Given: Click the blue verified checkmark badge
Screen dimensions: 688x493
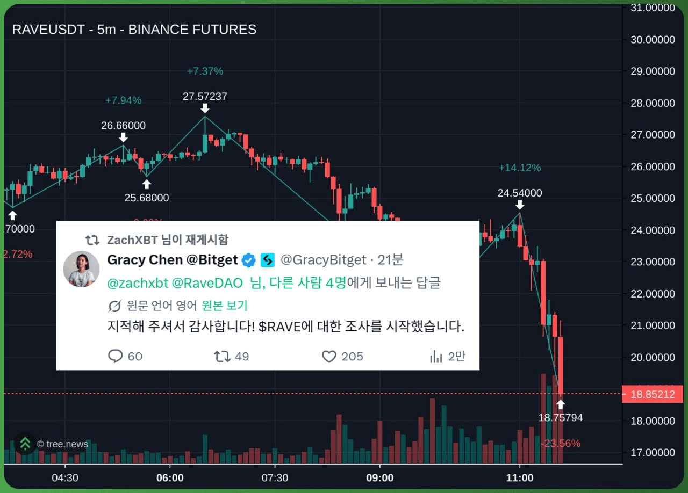Looking at the screenshot, I should pyautogui.click(x=248, y=260).
